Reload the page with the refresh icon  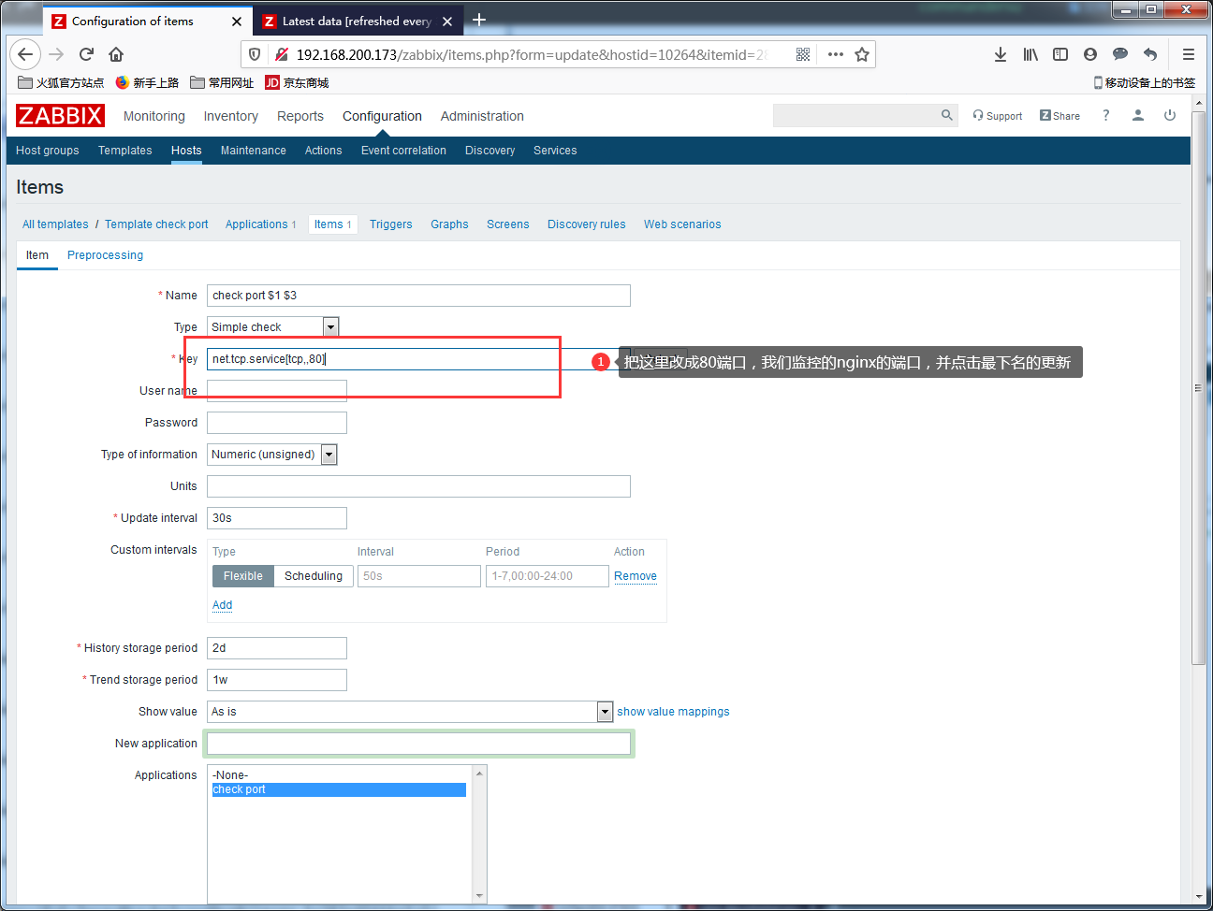[x=86, y=54]
